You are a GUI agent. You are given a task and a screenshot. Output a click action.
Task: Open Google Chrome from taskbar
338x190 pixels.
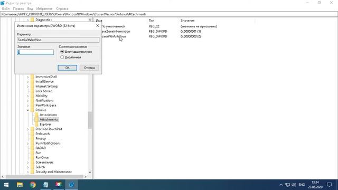pyautogui.click(x=33, y=185)
